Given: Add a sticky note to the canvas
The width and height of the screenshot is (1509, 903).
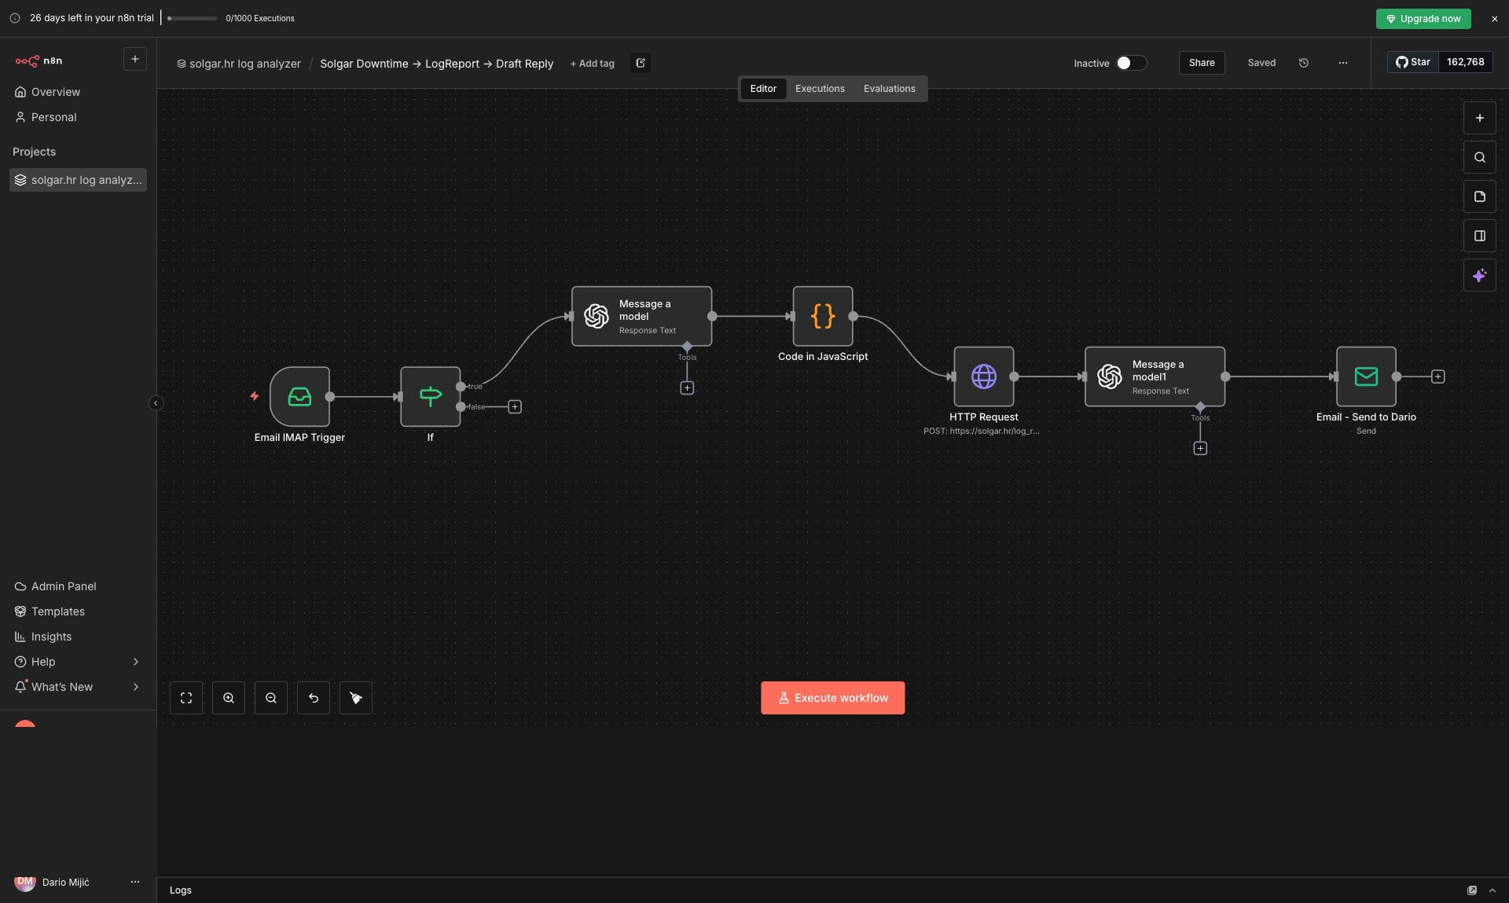Looking at the screenshot, I should 1480,196.
